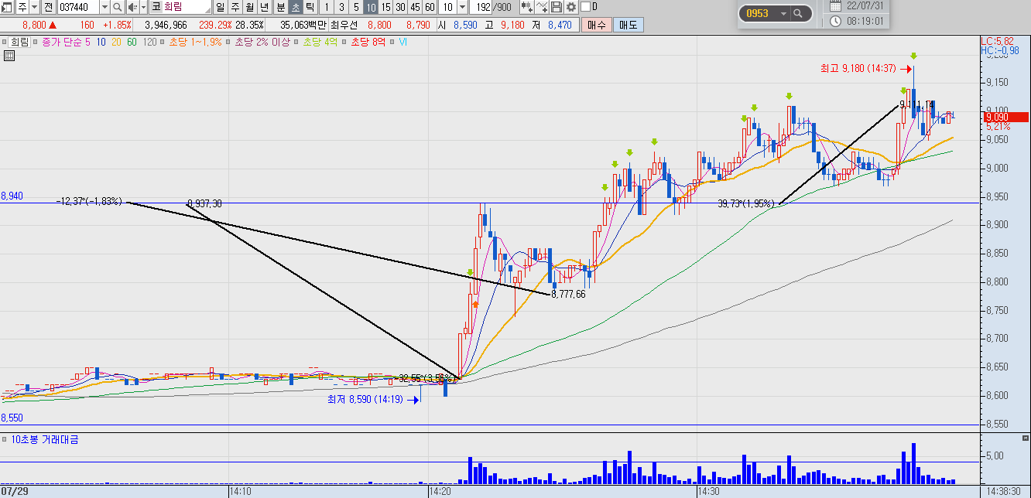
Task: Click the candle count field 192
Action: (x=482, y=7)
